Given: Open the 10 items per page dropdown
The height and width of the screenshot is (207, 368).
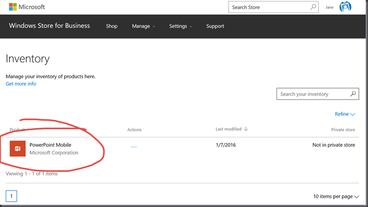Looking at the screenshot, I should click(336, 197).
